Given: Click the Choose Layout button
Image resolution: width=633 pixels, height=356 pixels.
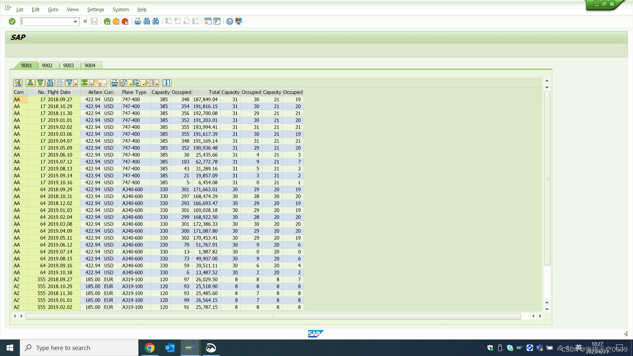Looking at the screenshot, I should pyautogui.click(x=151, y=83).
